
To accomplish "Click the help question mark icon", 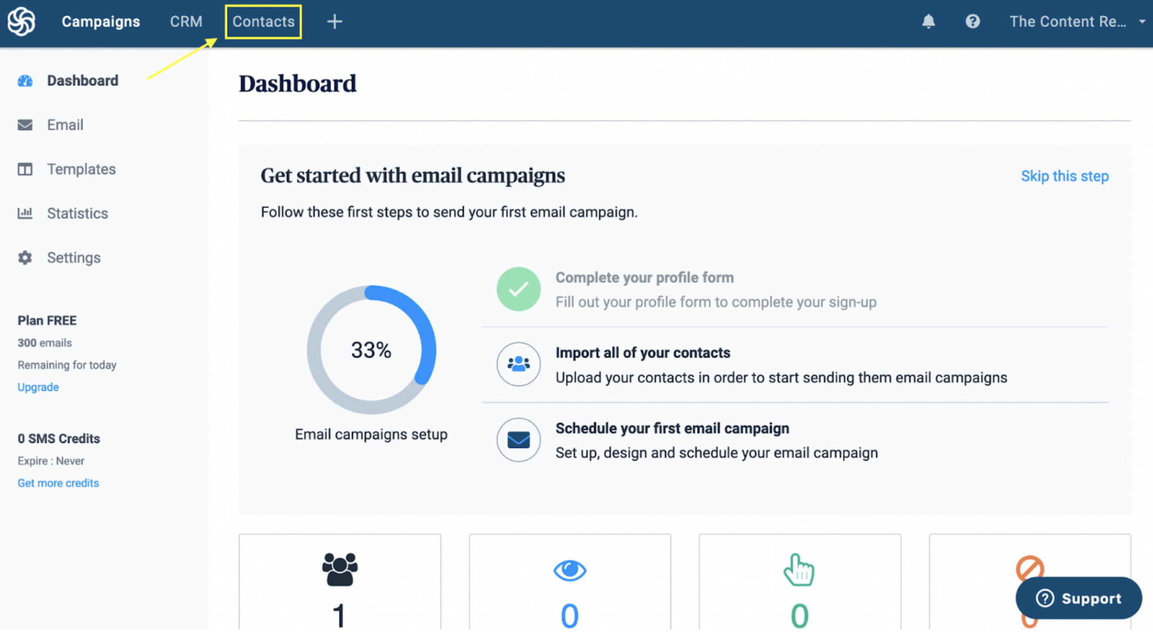I will coord(973,22).
